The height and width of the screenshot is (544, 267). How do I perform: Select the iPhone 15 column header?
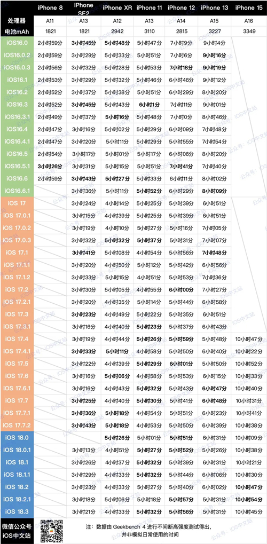pyautogui.click(x=249, y=7)
